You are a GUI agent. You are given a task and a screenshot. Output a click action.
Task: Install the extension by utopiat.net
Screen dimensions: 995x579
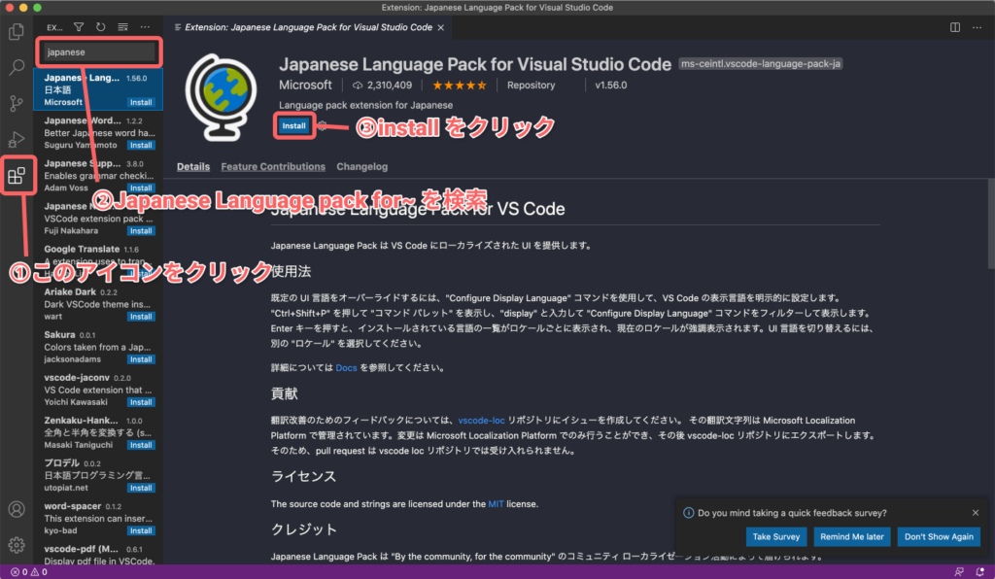click(x=140, y=488)
